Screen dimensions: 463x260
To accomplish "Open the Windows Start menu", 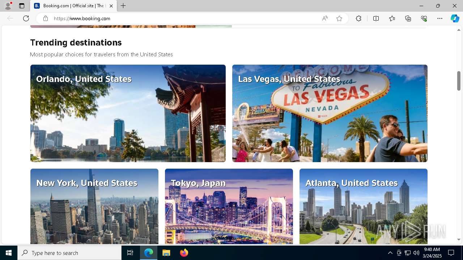I will point(9,253).
